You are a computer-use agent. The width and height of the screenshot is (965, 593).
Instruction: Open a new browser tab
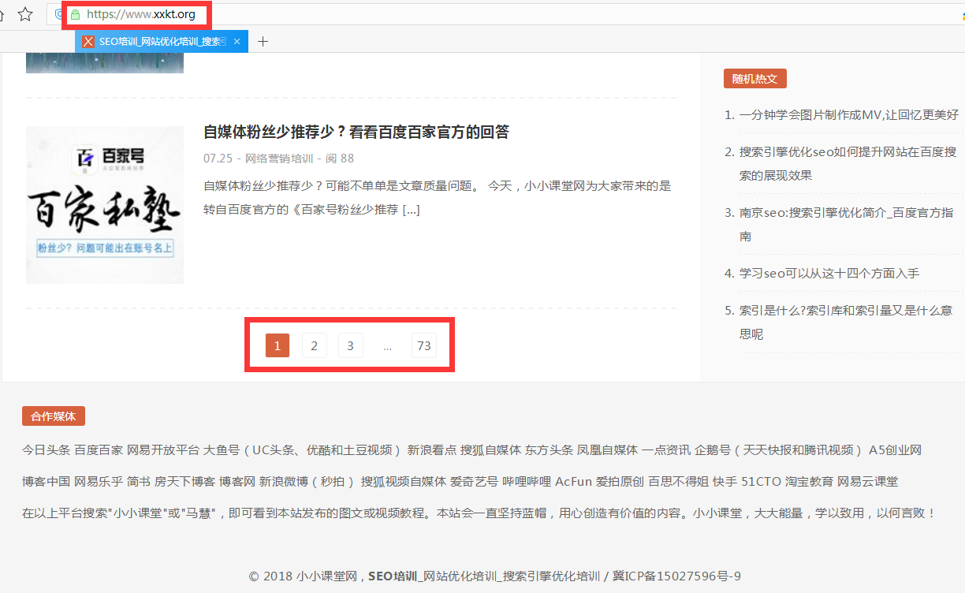[263, 42]
